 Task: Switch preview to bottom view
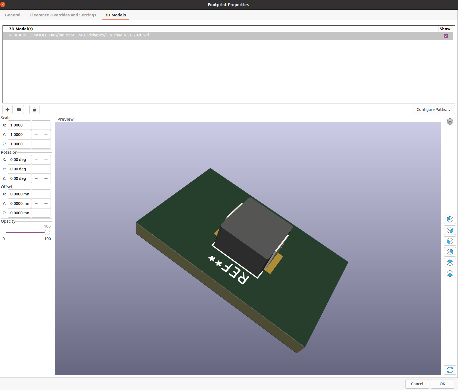450,274
